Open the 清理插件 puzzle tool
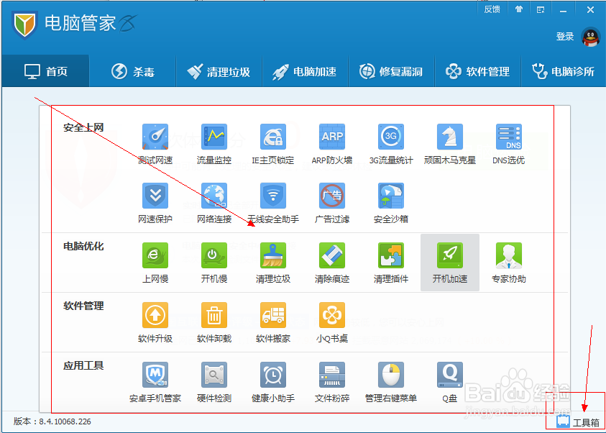This screenshot has width=606, height=433. pos(391,263)
